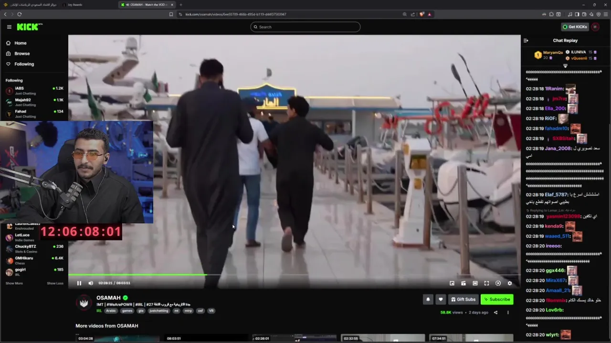Select the IRL category link
Viewport: 611px width, 343px height.
coord(99,311)
